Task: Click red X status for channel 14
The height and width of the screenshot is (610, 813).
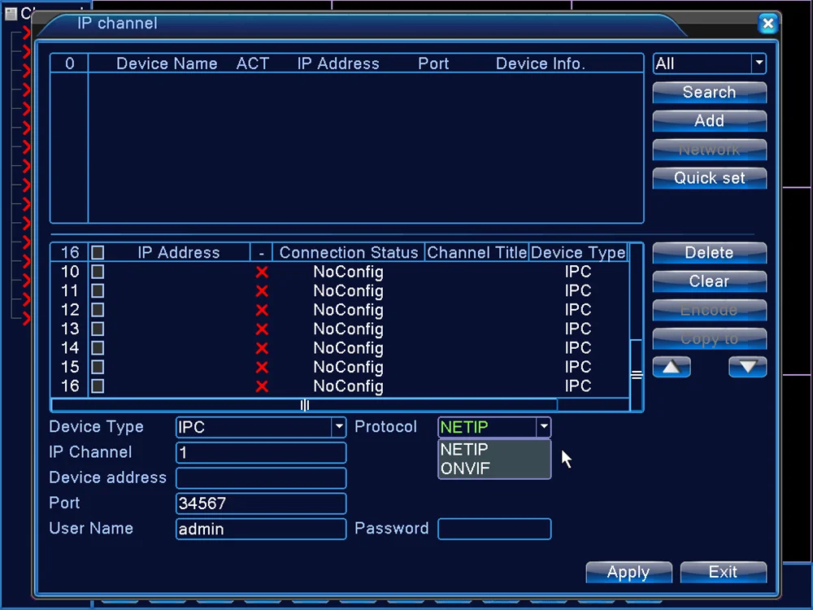Action: (x=262, y=348)
